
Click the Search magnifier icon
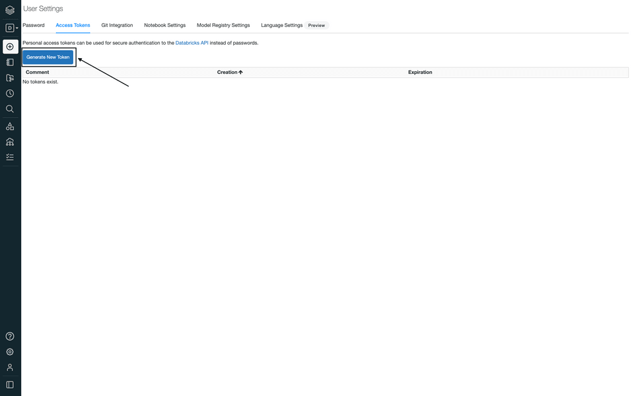coord(10,109)
